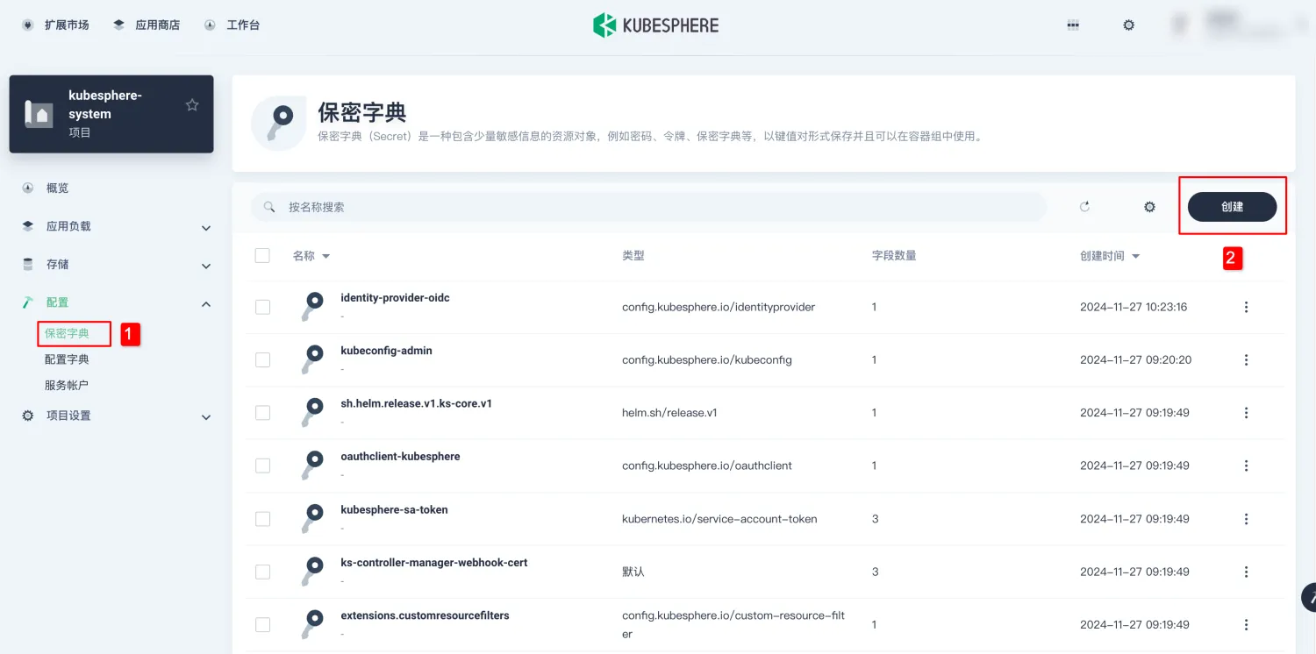Open table column settings gear icon
Screen dimensions: 1316x654
tap(1149, 207)
